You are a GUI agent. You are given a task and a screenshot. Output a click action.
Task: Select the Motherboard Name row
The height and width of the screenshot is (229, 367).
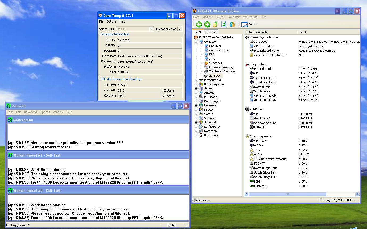click(x=302, y=51)
